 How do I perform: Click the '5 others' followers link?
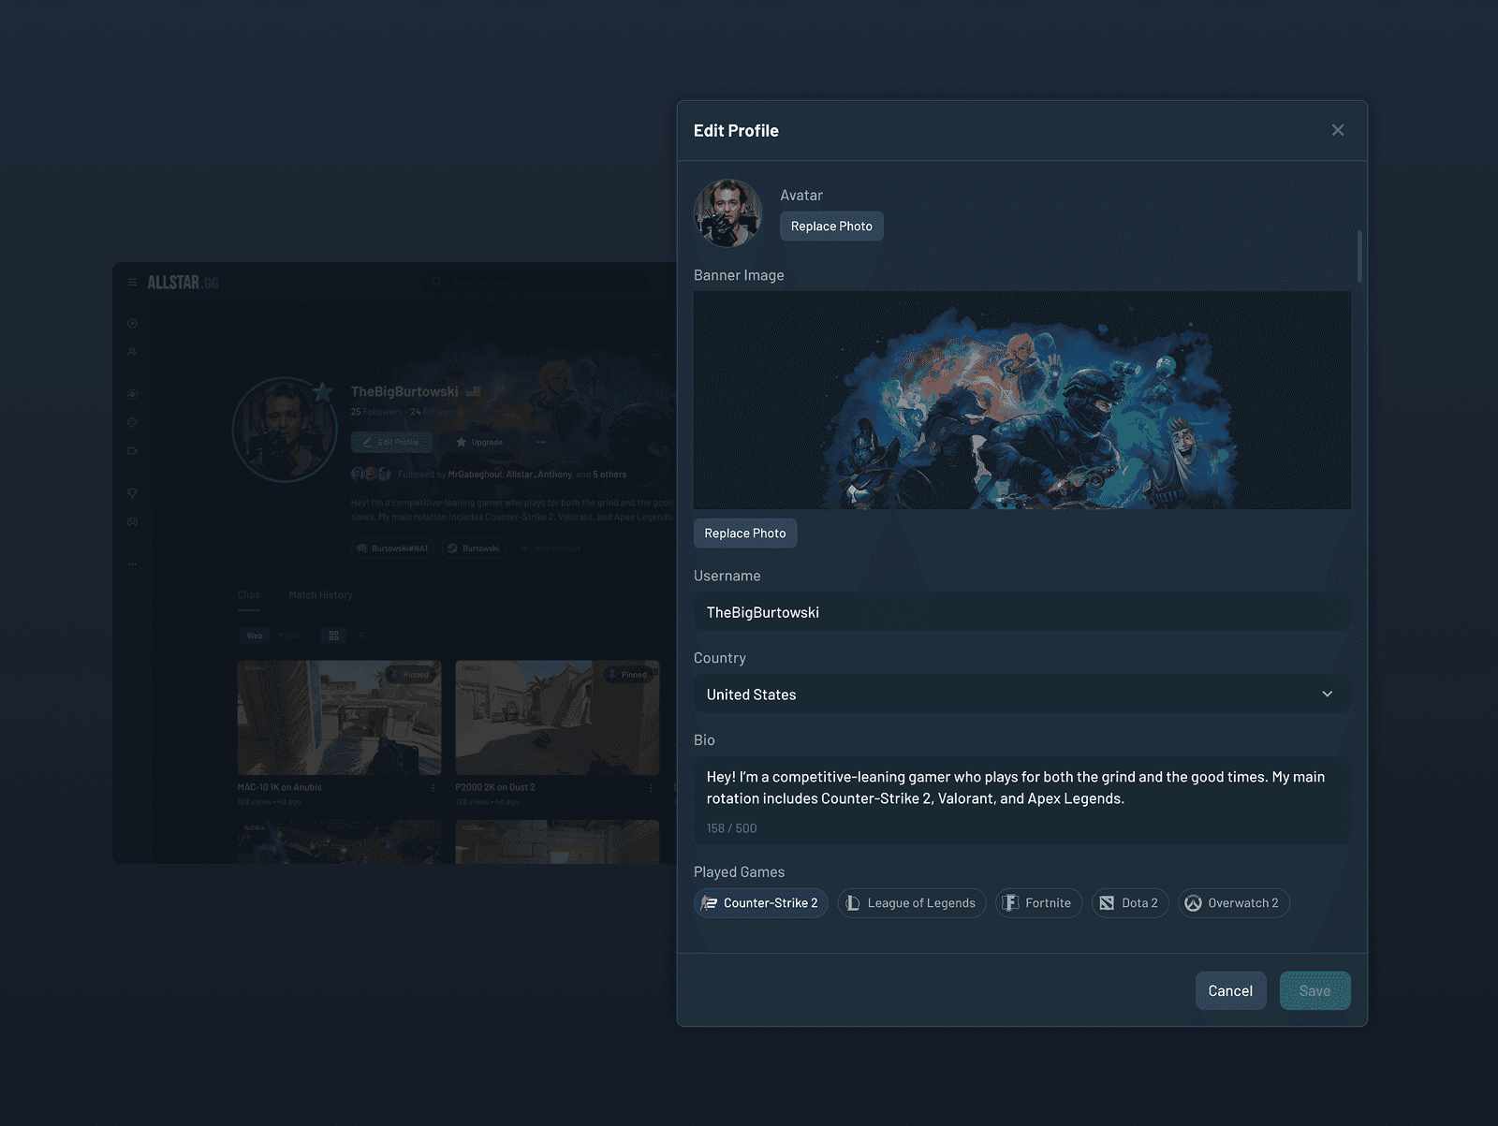point(609,475)
